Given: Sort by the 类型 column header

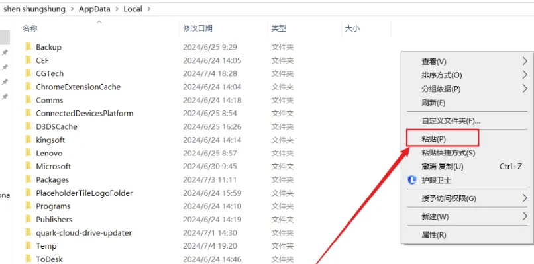Looking at the screenshot, I should click(x=278, y=28).
